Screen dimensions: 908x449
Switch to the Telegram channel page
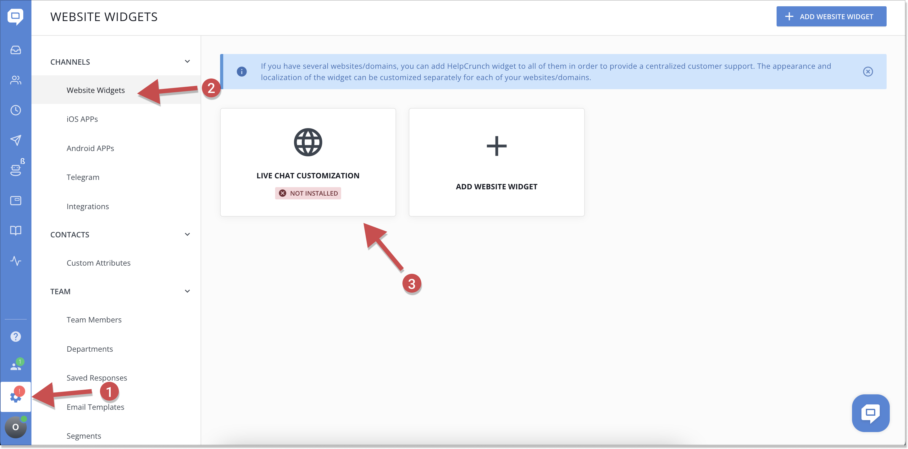[x=83, y=177]
